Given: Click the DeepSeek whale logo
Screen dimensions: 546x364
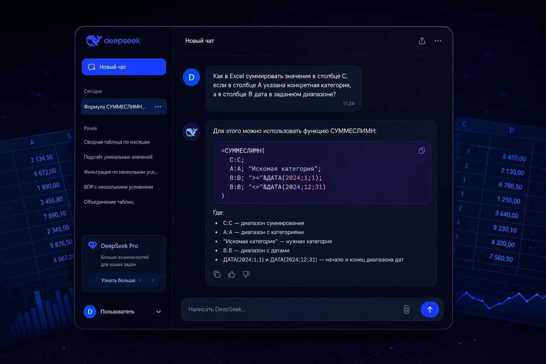Looking at the screenshot, I should coord(94,41).
